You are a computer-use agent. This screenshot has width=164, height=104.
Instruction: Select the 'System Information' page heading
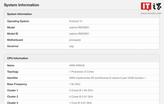22,5
